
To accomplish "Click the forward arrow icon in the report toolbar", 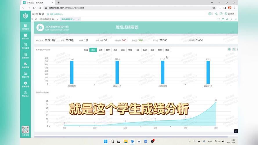I will (x=227, y=19).
